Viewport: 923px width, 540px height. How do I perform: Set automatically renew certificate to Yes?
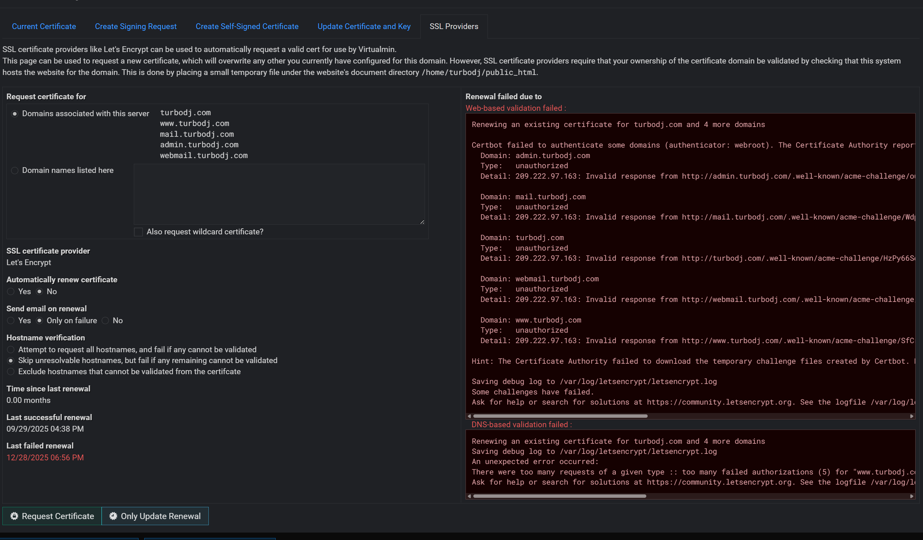tap(10, 292)
